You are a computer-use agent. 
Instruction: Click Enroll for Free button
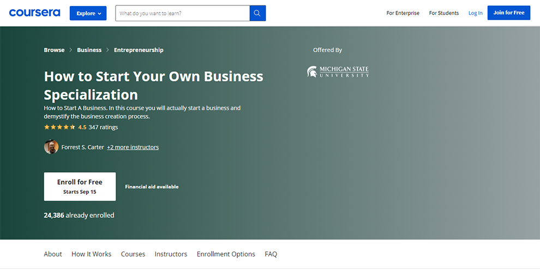pyautogui.click(x=80, y=187)
